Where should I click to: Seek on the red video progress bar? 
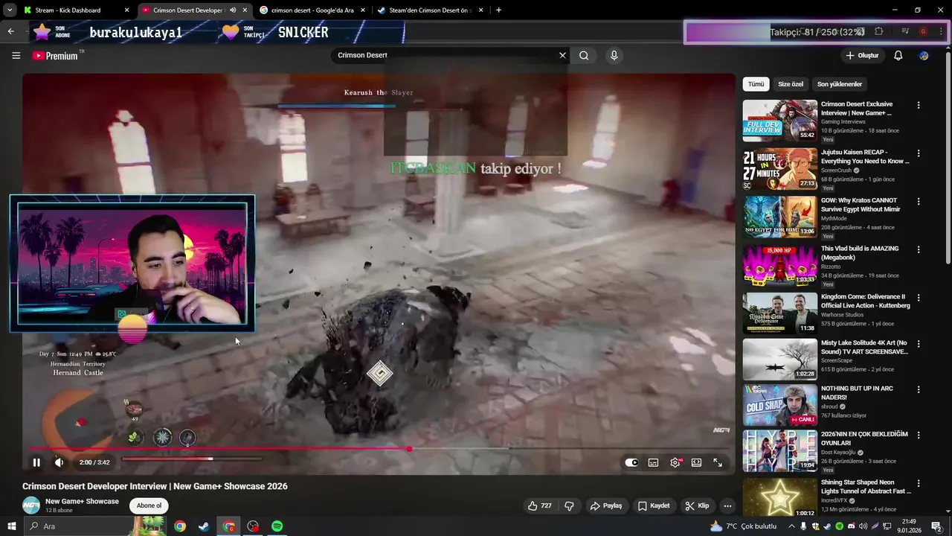coord(379,449)
